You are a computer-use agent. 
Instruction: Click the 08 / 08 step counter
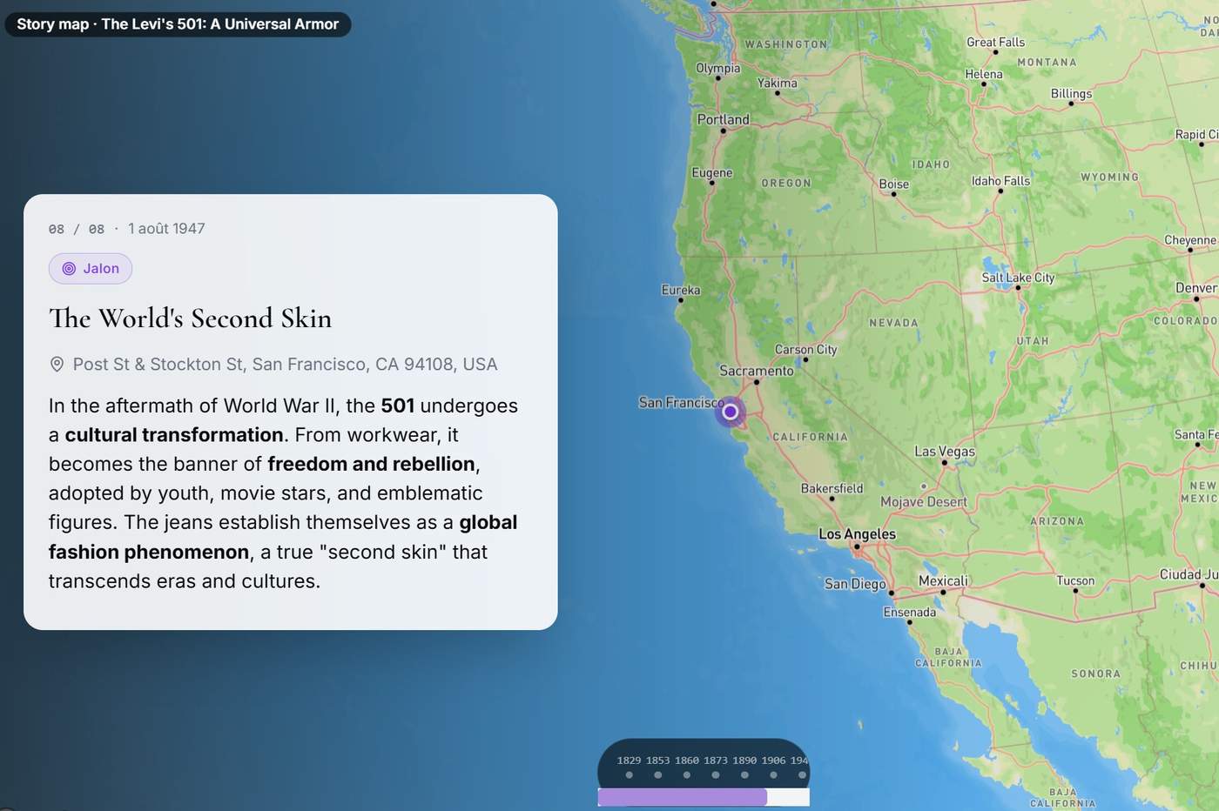(77, 229)
